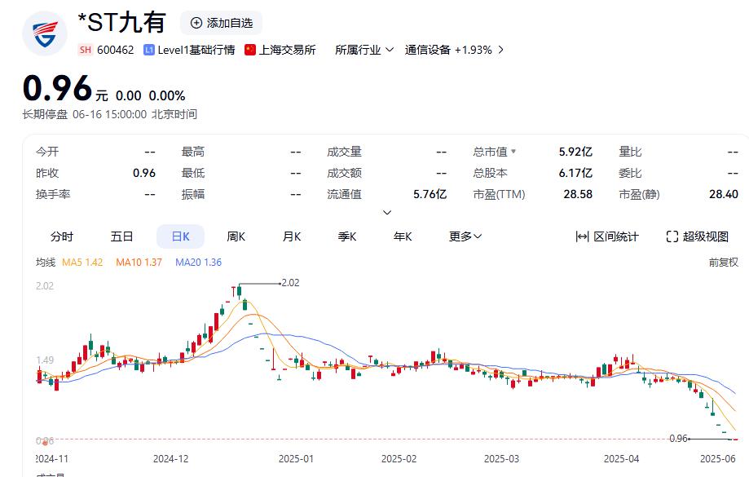Image resolution: width=749 pixels, height=477 pixels.
Task: Click the 2.02 peak price marker
Action: [290, 282]
